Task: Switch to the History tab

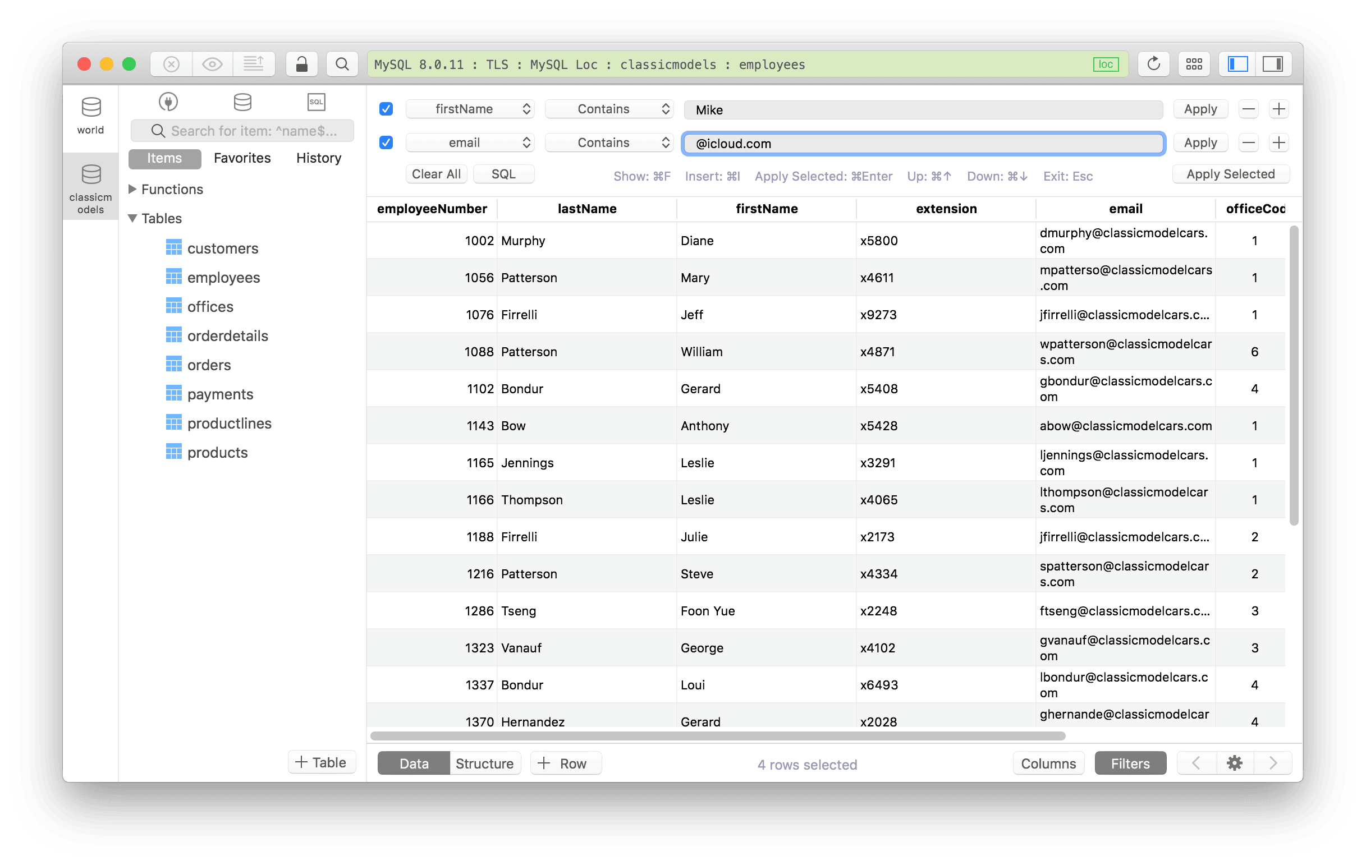Action: tap(319, 158)
